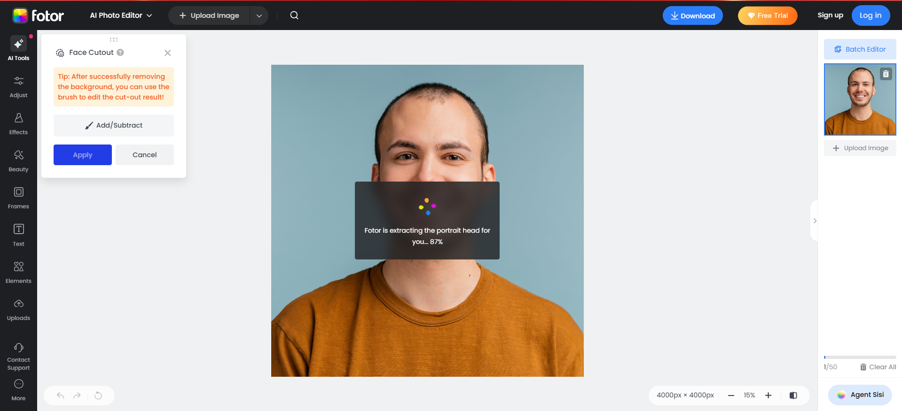Open the Beauty sidebar panel

18,161
